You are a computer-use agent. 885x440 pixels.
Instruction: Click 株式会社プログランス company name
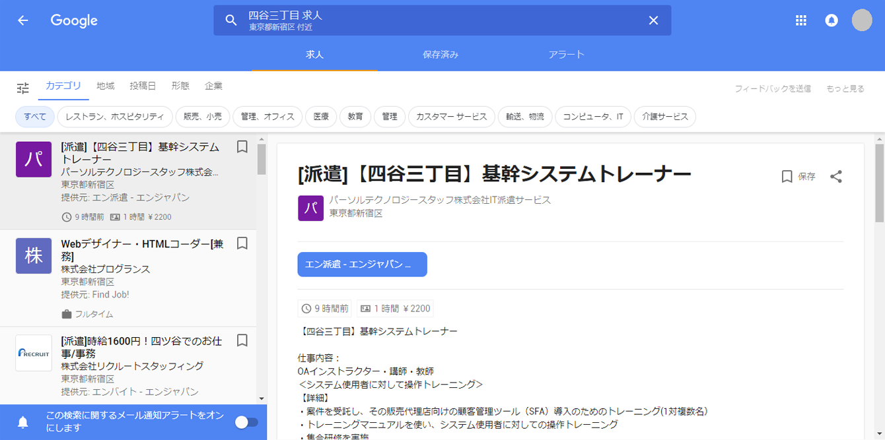[x=106, y=269]
